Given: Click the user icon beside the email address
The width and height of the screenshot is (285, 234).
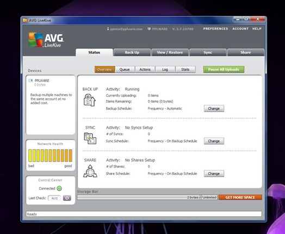Looking at the screenshot, I should click(108, 29).
